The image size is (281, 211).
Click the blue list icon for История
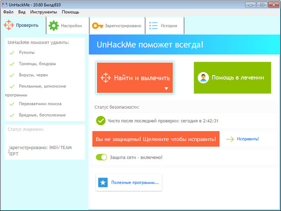tap(153, 25)
